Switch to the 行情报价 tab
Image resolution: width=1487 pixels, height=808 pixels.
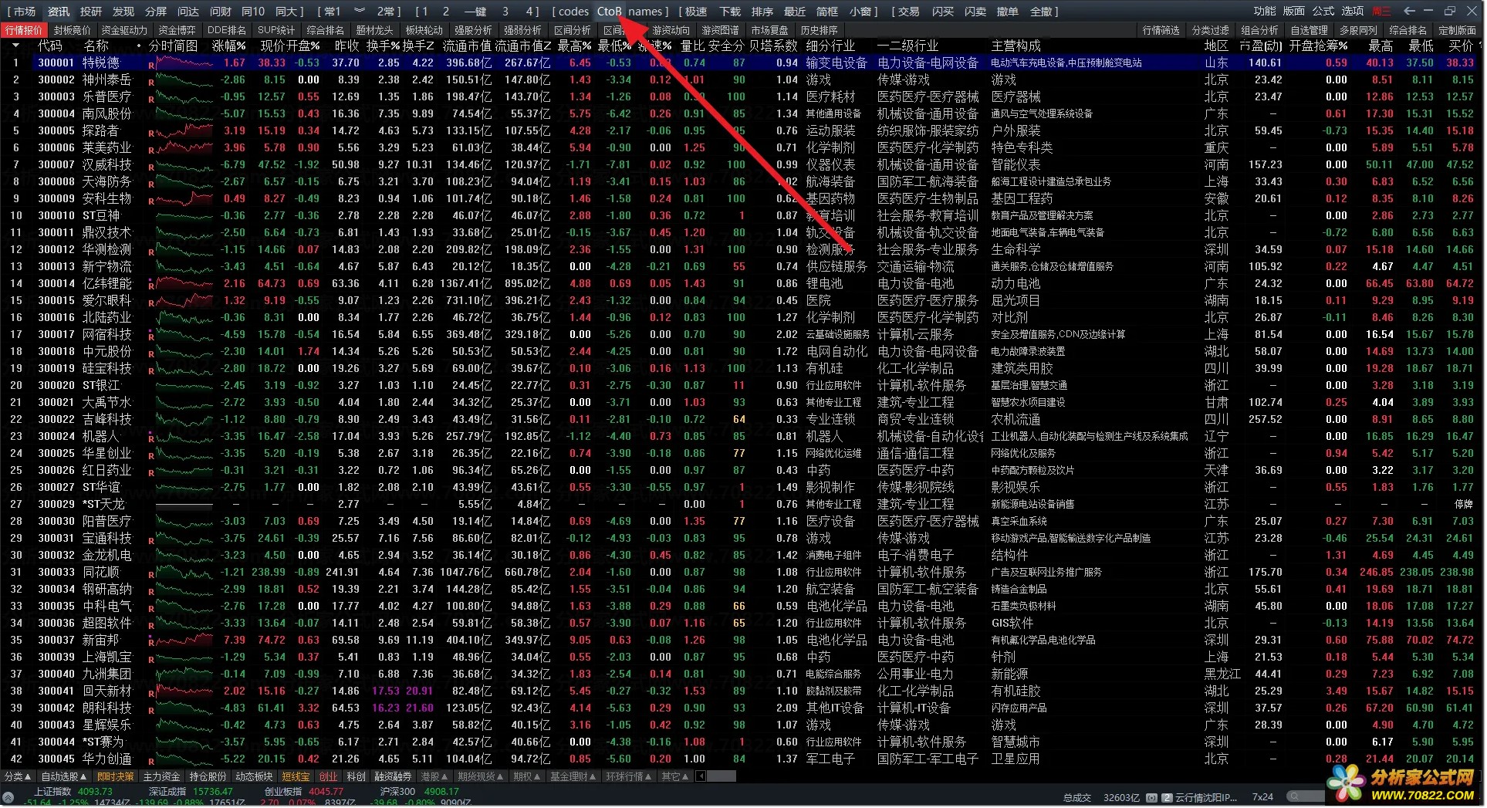[24, 30]
